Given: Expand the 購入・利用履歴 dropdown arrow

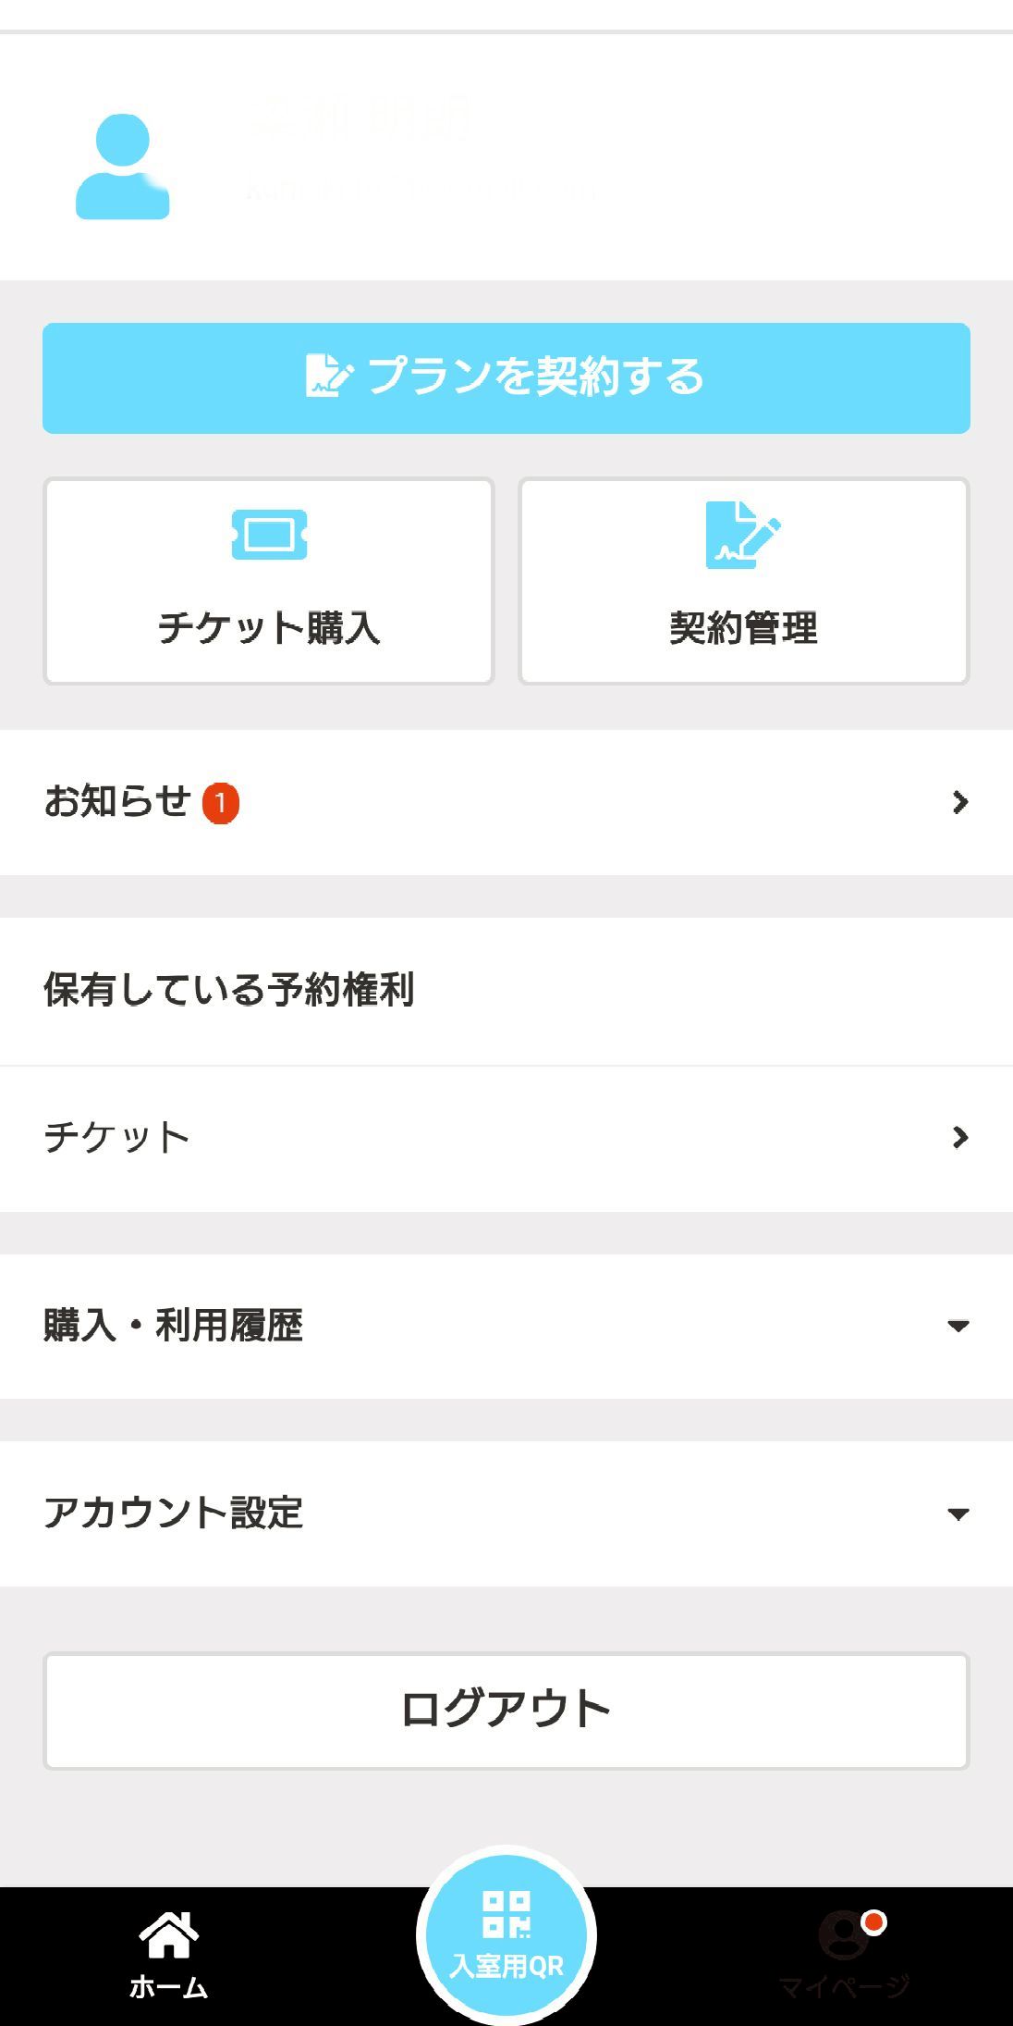Looking at the screenshot, I should [x=958, y=1326].
